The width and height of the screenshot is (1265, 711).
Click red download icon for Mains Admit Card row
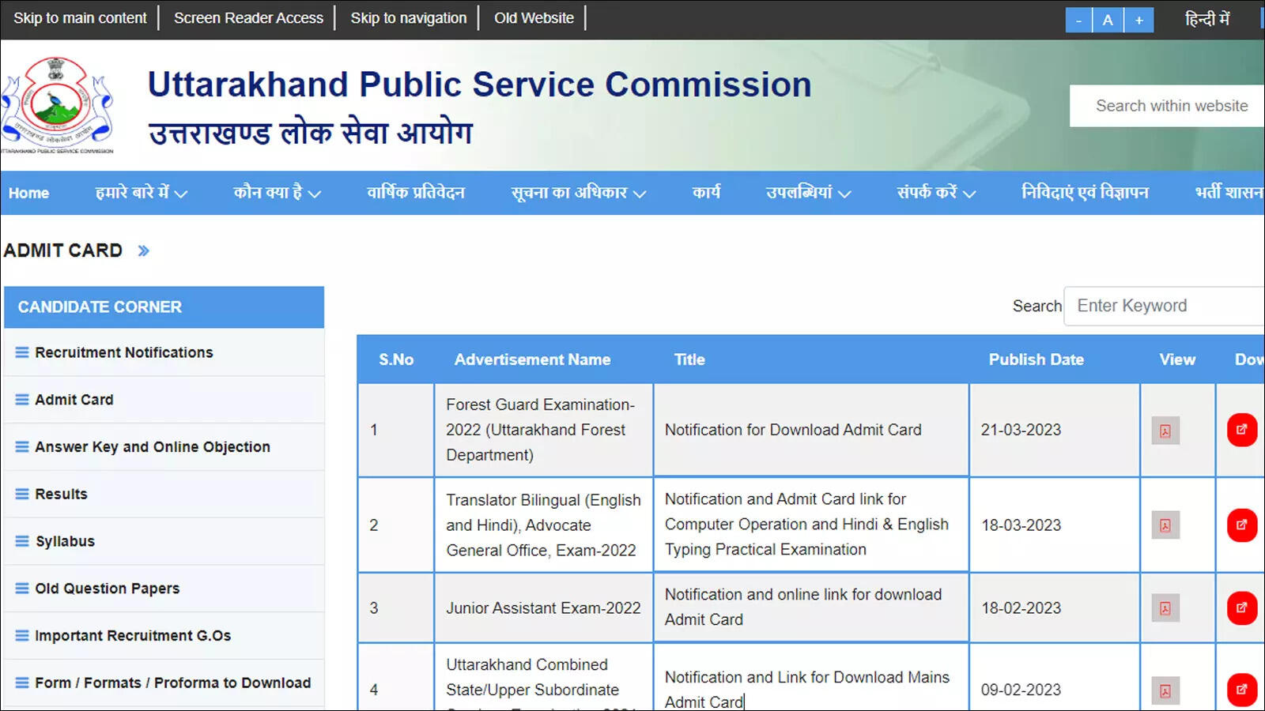coord(1241,690)
